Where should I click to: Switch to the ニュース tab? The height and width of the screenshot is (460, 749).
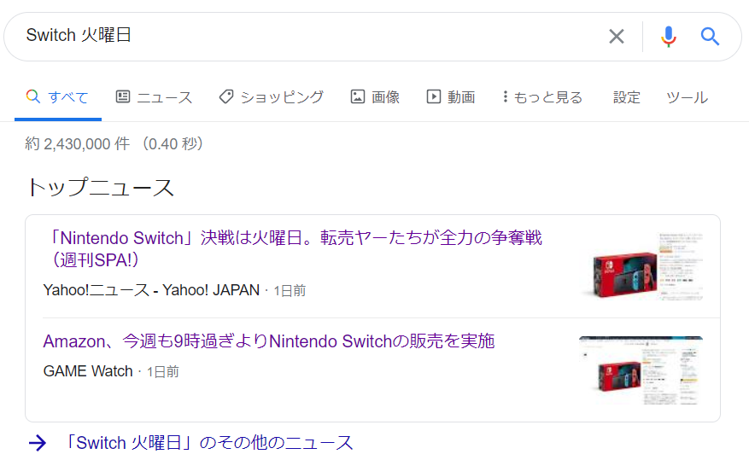tap(164, 97)
